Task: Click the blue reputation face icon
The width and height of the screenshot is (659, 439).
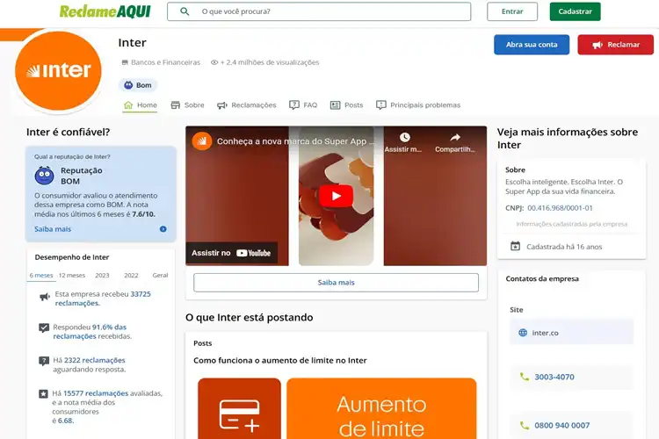Action: (x=44, y=176)
